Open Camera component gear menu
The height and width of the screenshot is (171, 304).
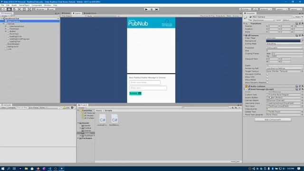[302, 36]
